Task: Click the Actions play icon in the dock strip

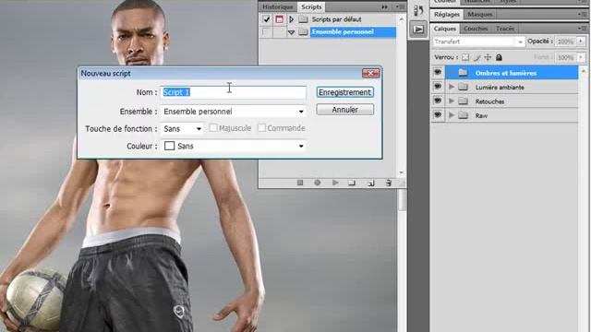Action: click(x=418, y=29)
